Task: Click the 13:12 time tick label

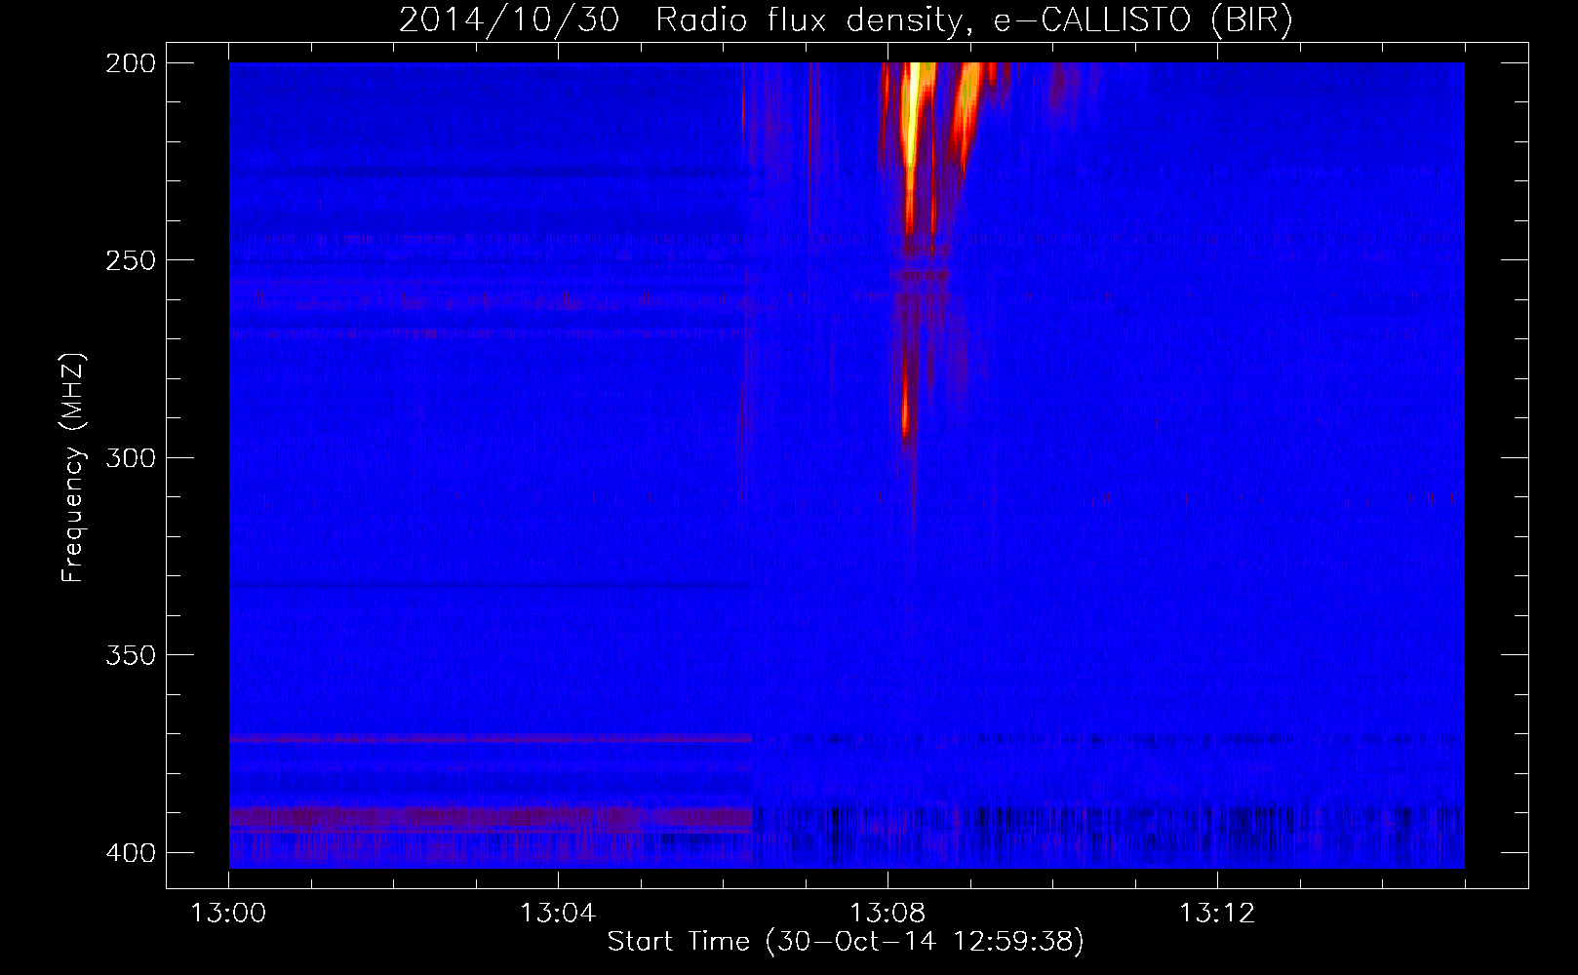Action: [x=1217, y=914]
